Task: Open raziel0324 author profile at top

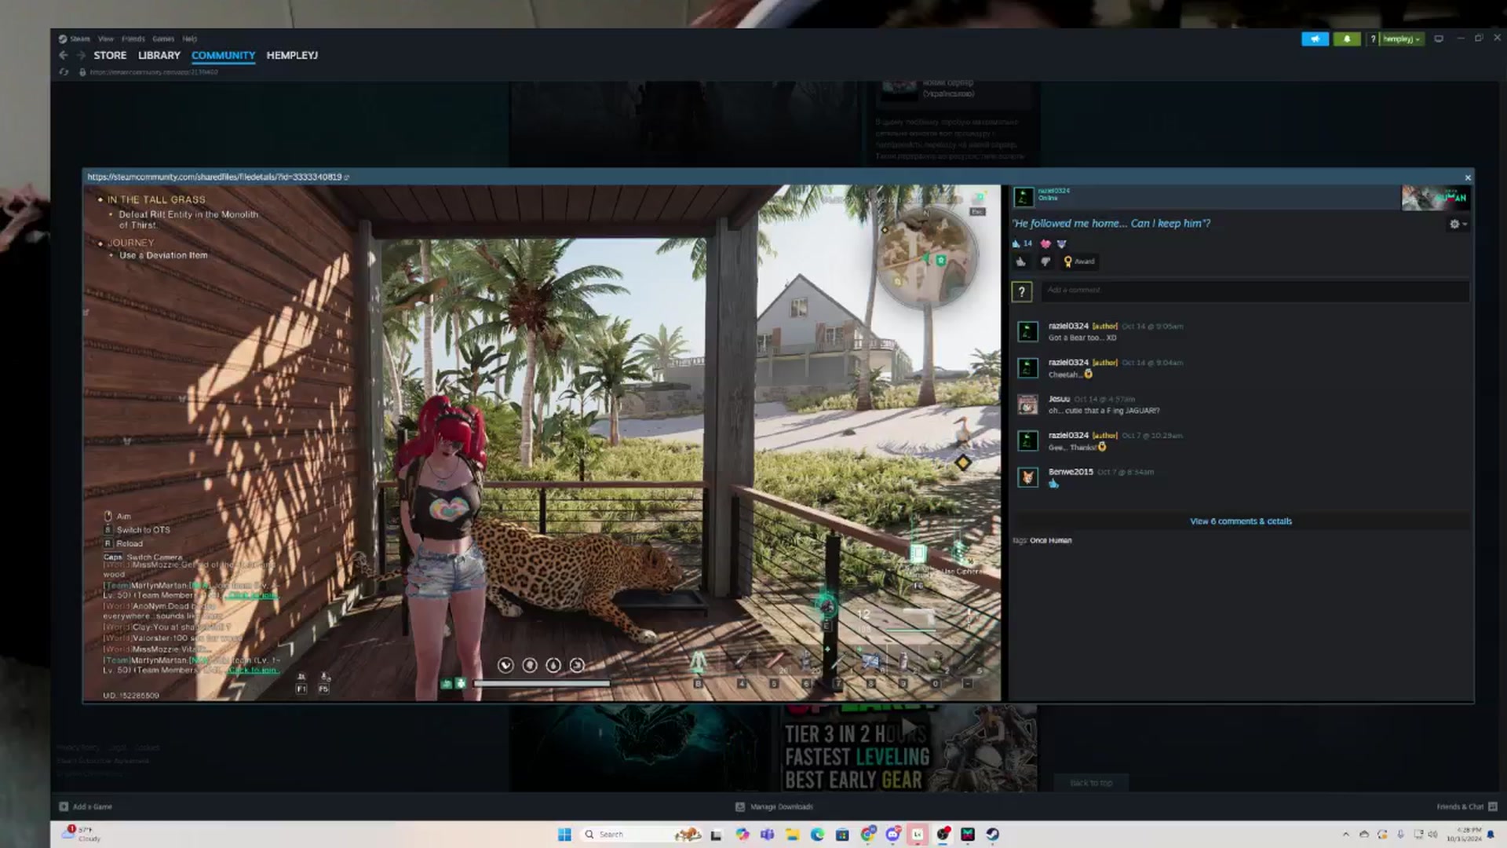Action: pyautogui.click(x=1053, y=191)
